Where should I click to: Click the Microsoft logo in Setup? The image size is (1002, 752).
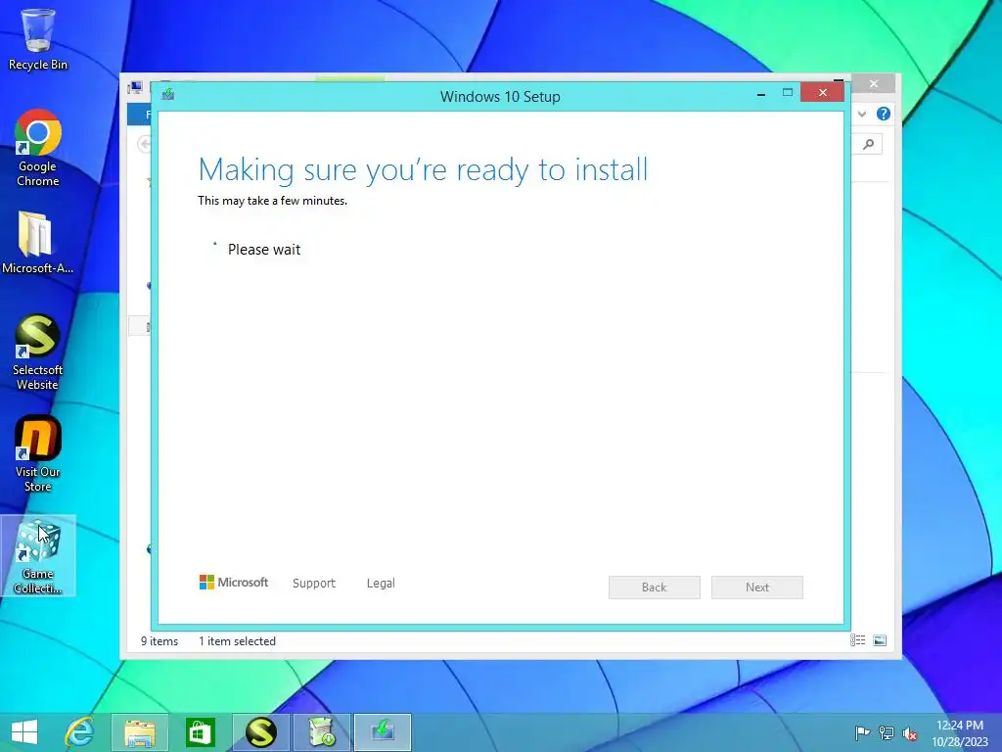tap(234, 582)
